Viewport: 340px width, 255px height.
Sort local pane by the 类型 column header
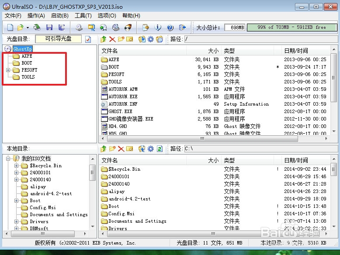click(x=248, y=161)
